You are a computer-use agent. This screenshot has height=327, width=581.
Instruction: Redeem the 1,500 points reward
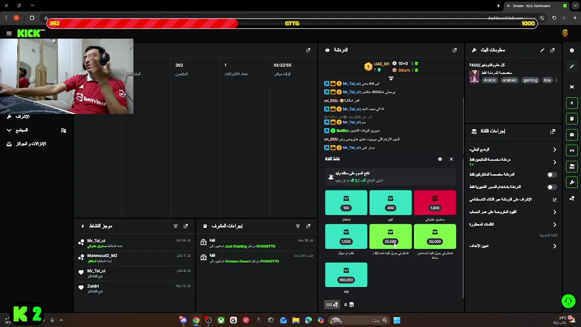click(346, 236)
